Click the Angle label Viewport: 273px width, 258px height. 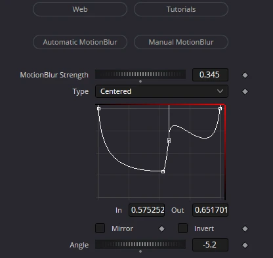point(79,245)
